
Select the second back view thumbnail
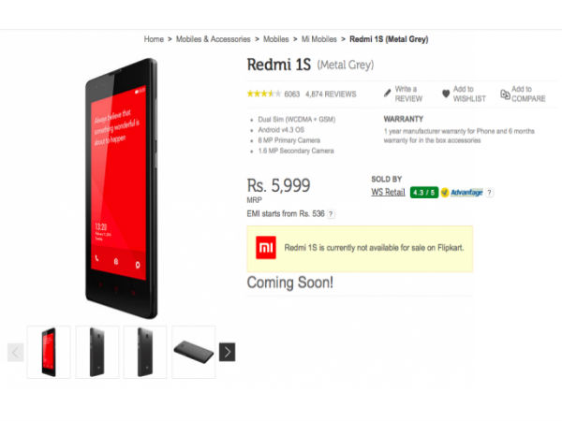click(145, 352)
